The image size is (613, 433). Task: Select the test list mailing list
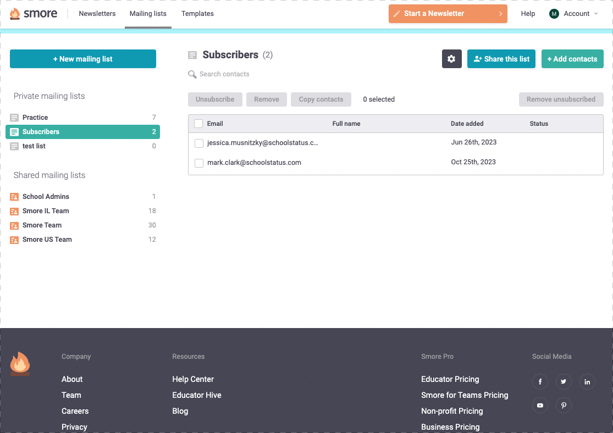pos(83,146)
